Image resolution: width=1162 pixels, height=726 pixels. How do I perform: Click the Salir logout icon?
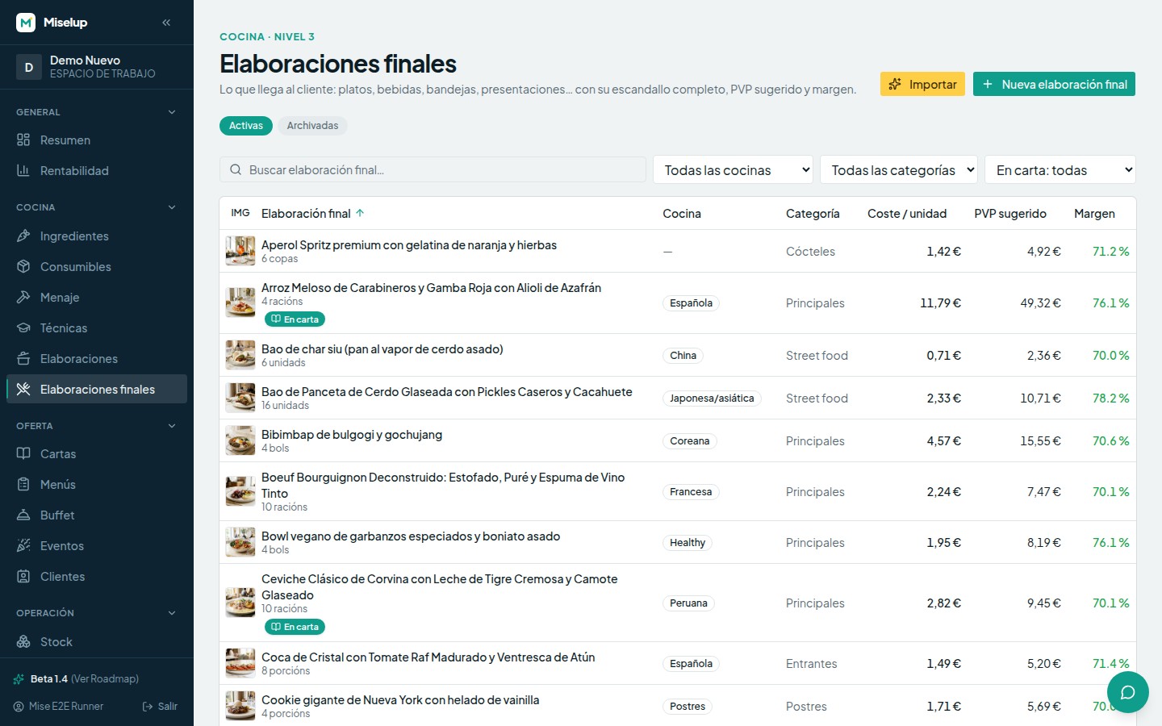pos(148,706)
